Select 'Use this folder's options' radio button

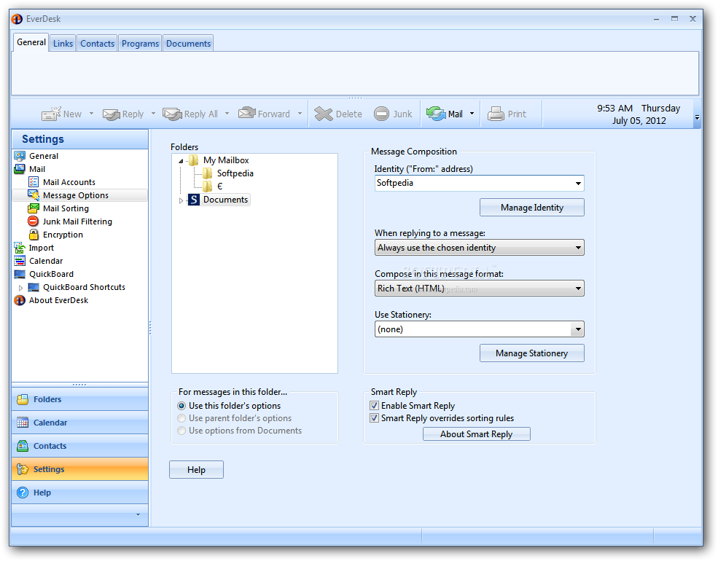tap(182, 406)
